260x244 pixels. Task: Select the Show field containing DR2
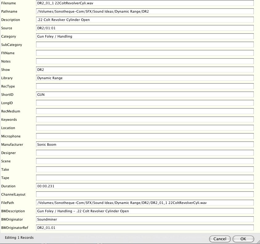(145, 70)
